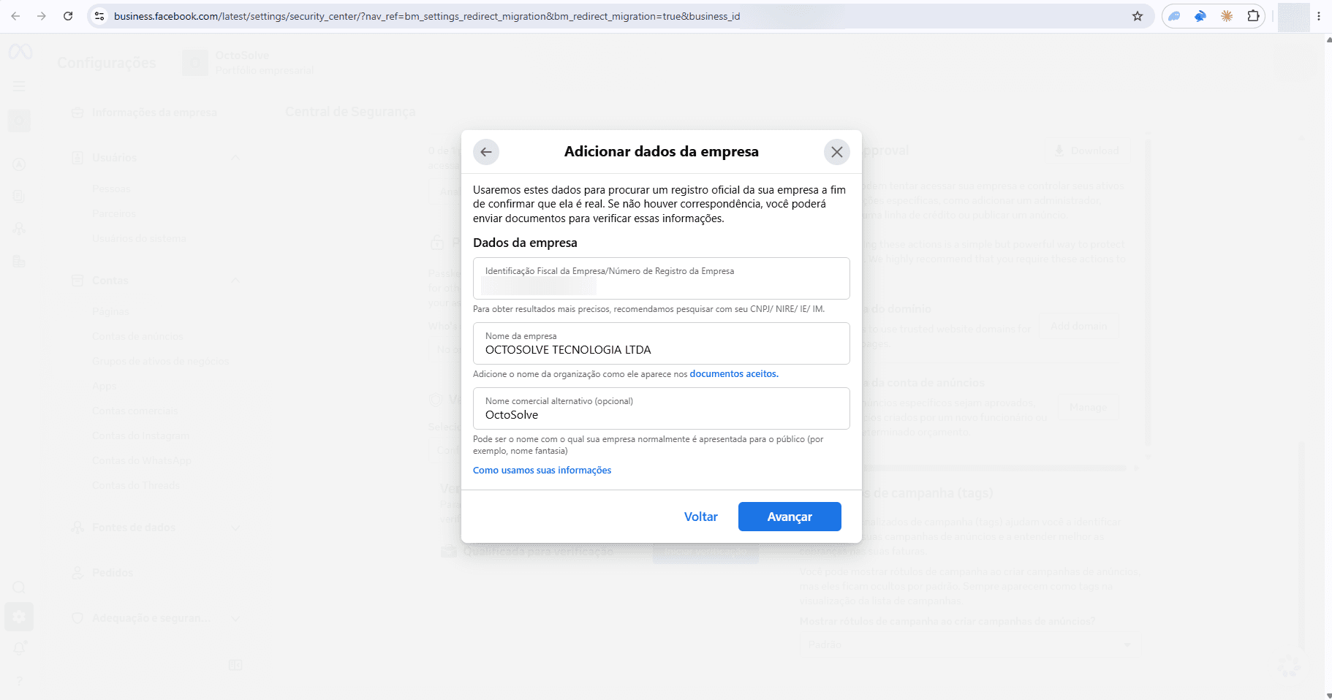
Task: Click the dimmed Download button
Action: tap(1087, 151)
